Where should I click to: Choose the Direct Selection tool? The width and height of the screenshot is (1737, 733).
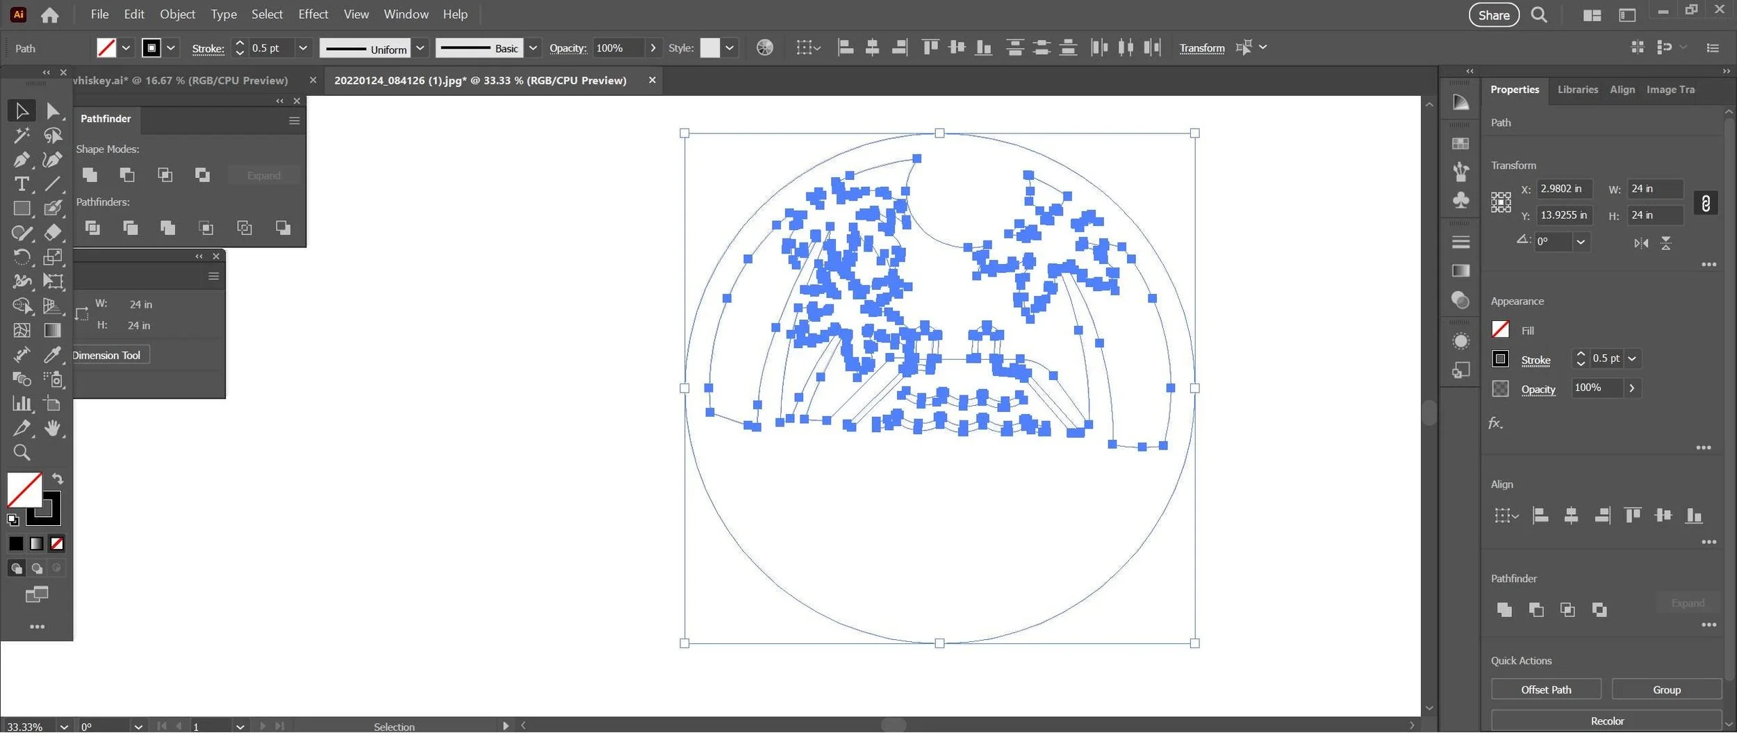tap(53, 111)
